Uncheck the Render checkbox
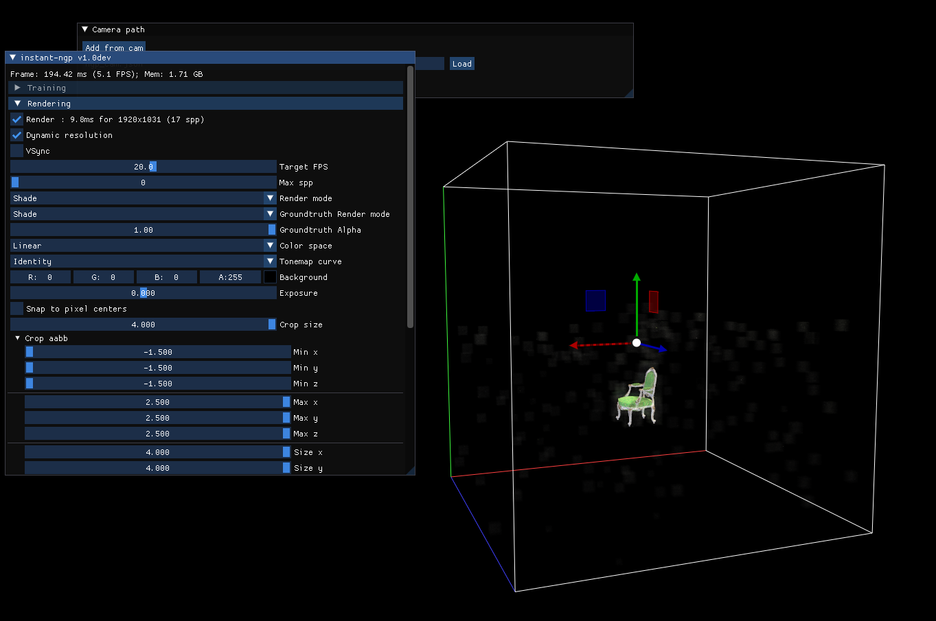Viewport: 936px width, 621px height. pyautogui.click(x=16, y=119)
